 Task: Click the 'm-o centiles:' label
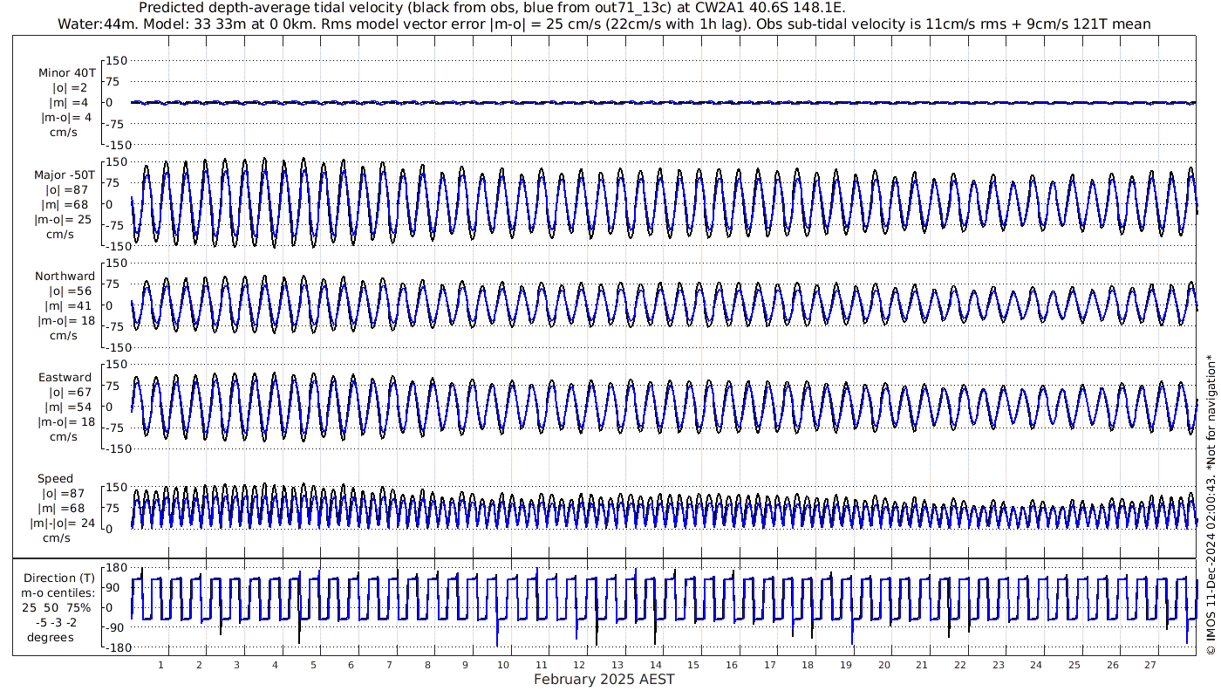59,592
